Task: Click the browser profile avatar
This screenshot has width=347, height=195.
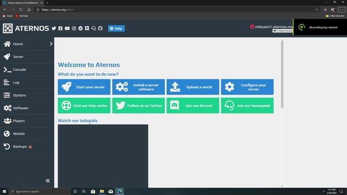Action: click(x=333, y=10)
